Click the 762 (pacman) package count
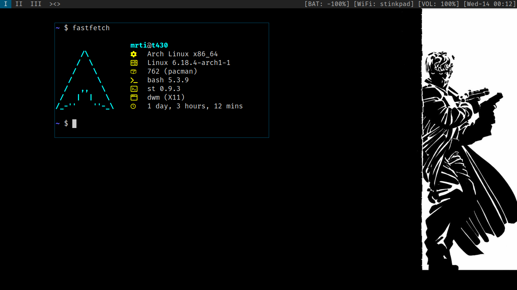This screenshot has width=517, height=290. [172, 71]
